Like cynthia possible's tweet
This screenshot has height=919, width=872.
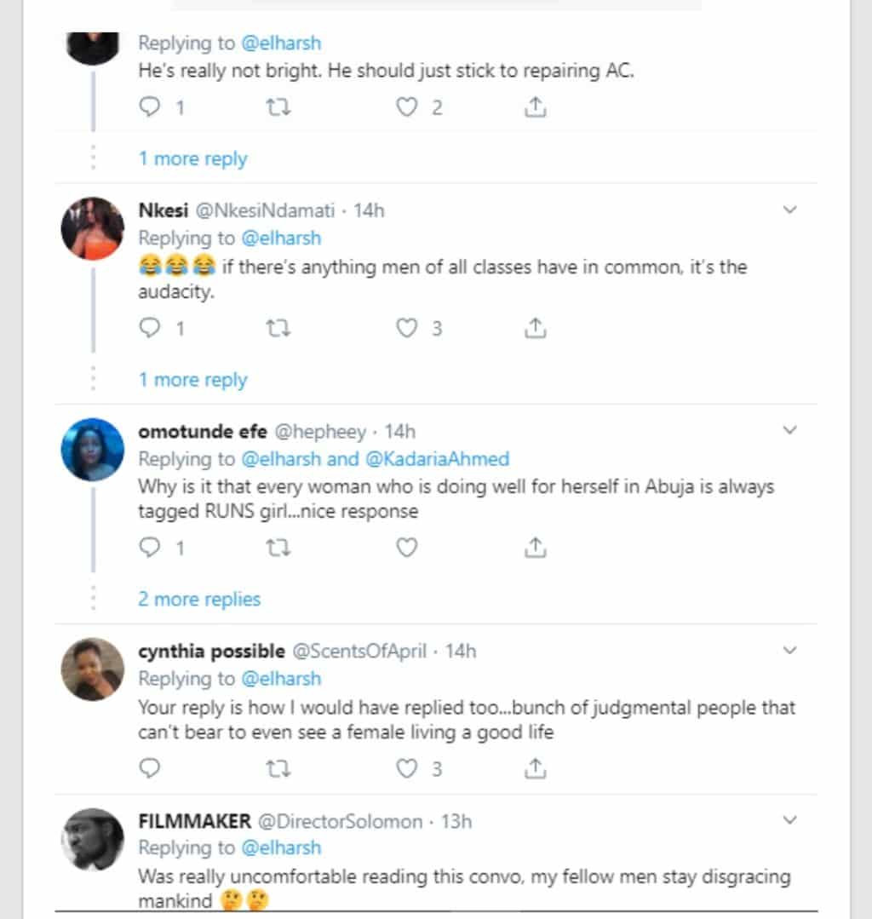408,769
